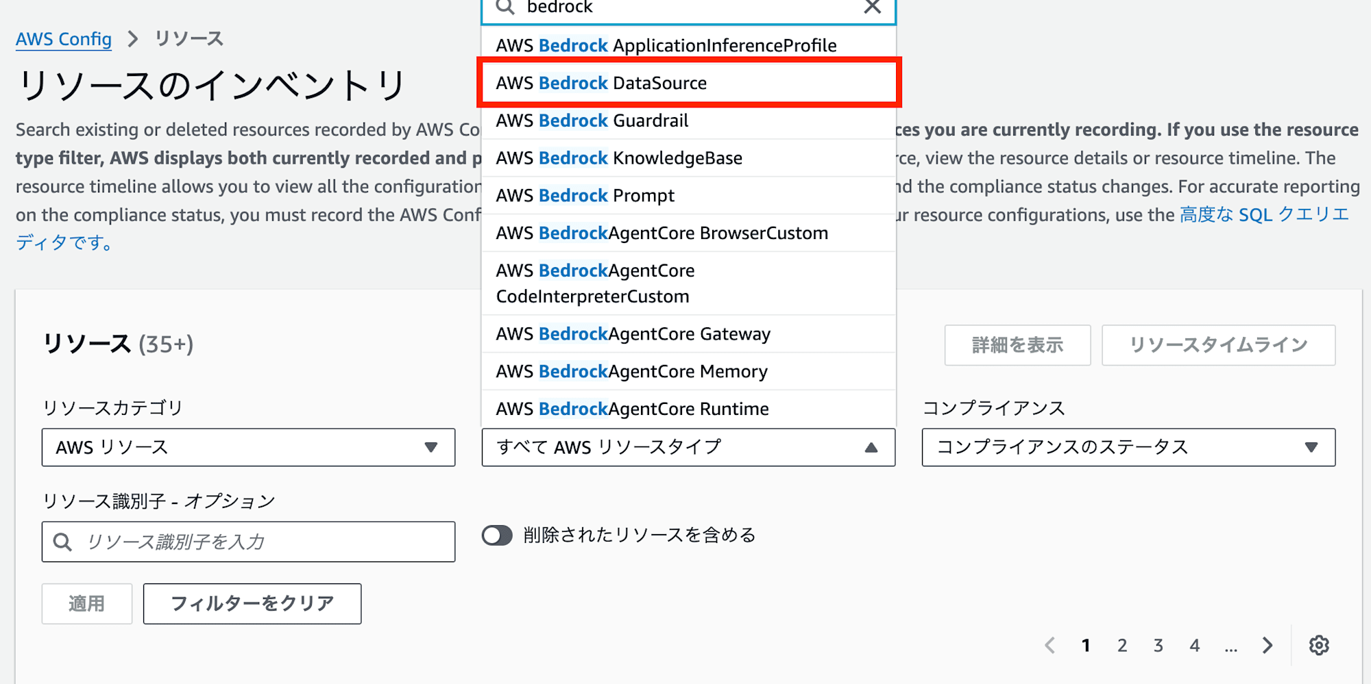Choose AWS Bedrock DataSource resource type
The image size is (1371, 684).
tap(602, 83)
